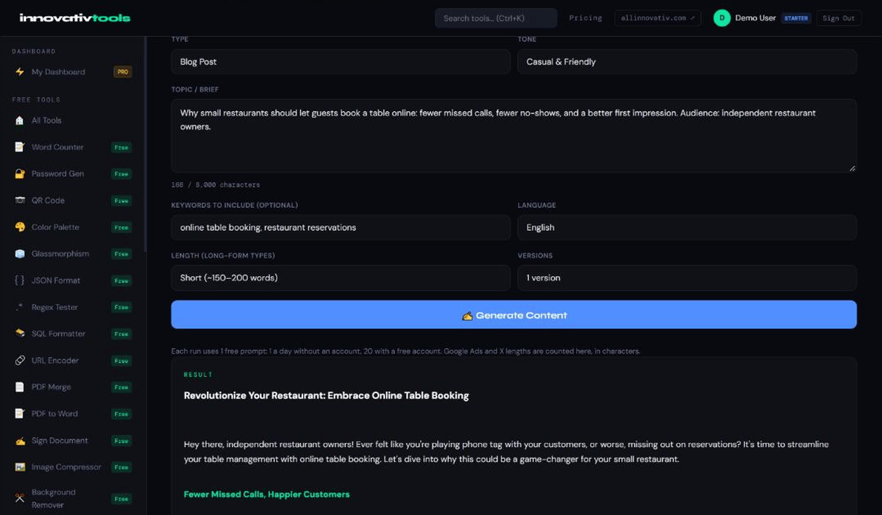Open the Versions dropdown showing 1 version
This screenshot has height=515, width=882.
coord(687,277)
